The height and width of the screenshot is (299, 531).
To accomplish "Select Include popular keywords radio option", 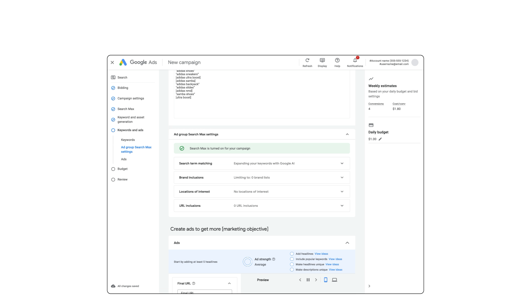I will coord(292,259).
